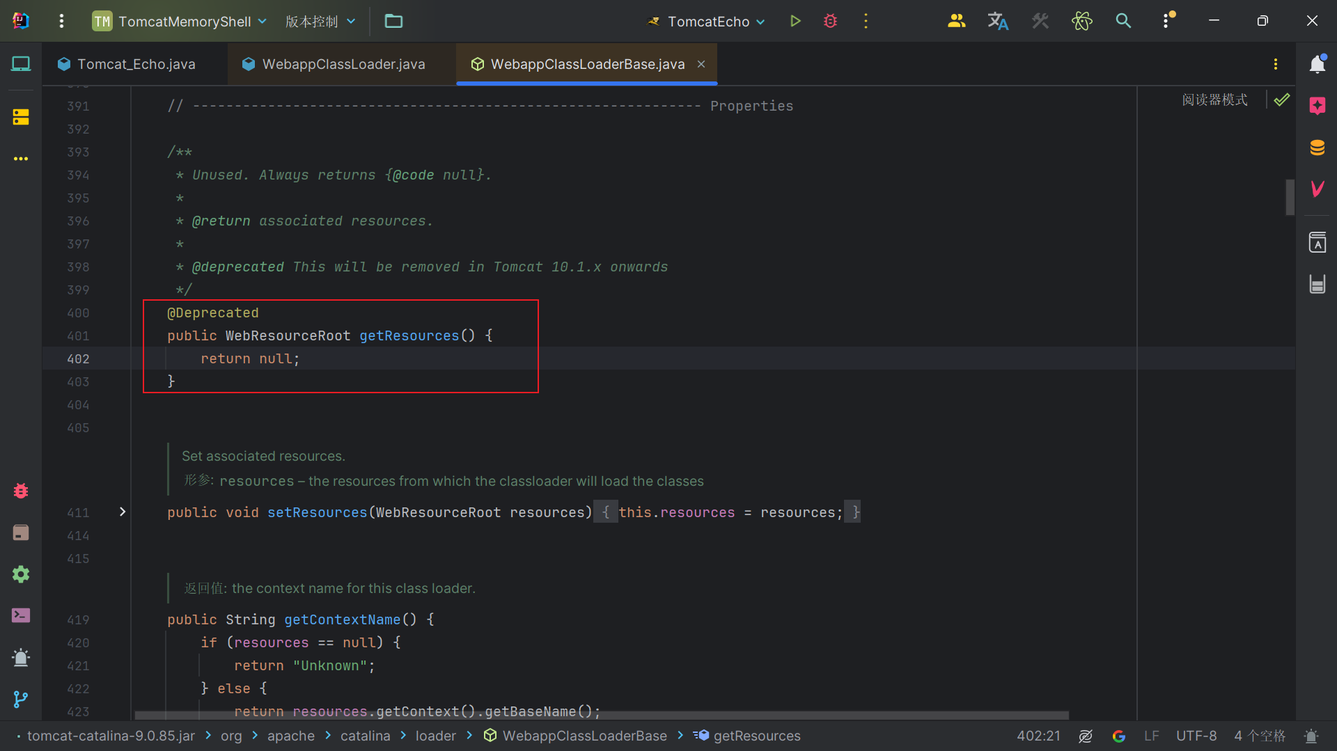Click the open folder icon in toolbar
The height and width of the screenshot is (751, 1337).
393,21
